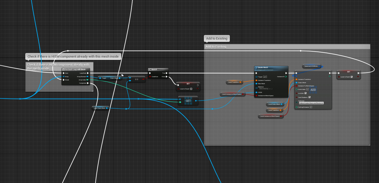
Task: Select the Local Static Mesh variable node
Action: coord(274,104)
